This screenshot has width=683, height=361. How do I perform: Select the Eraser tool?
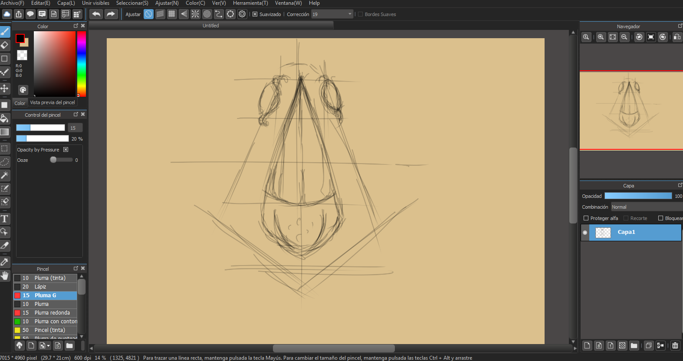coord(5,45)
